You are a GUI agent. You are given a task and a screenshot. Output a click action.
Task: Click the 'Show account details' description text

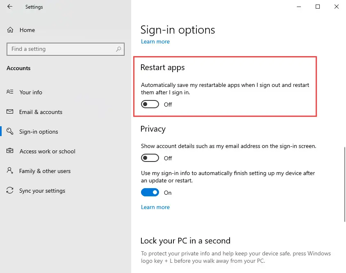(x=229, y=146)
